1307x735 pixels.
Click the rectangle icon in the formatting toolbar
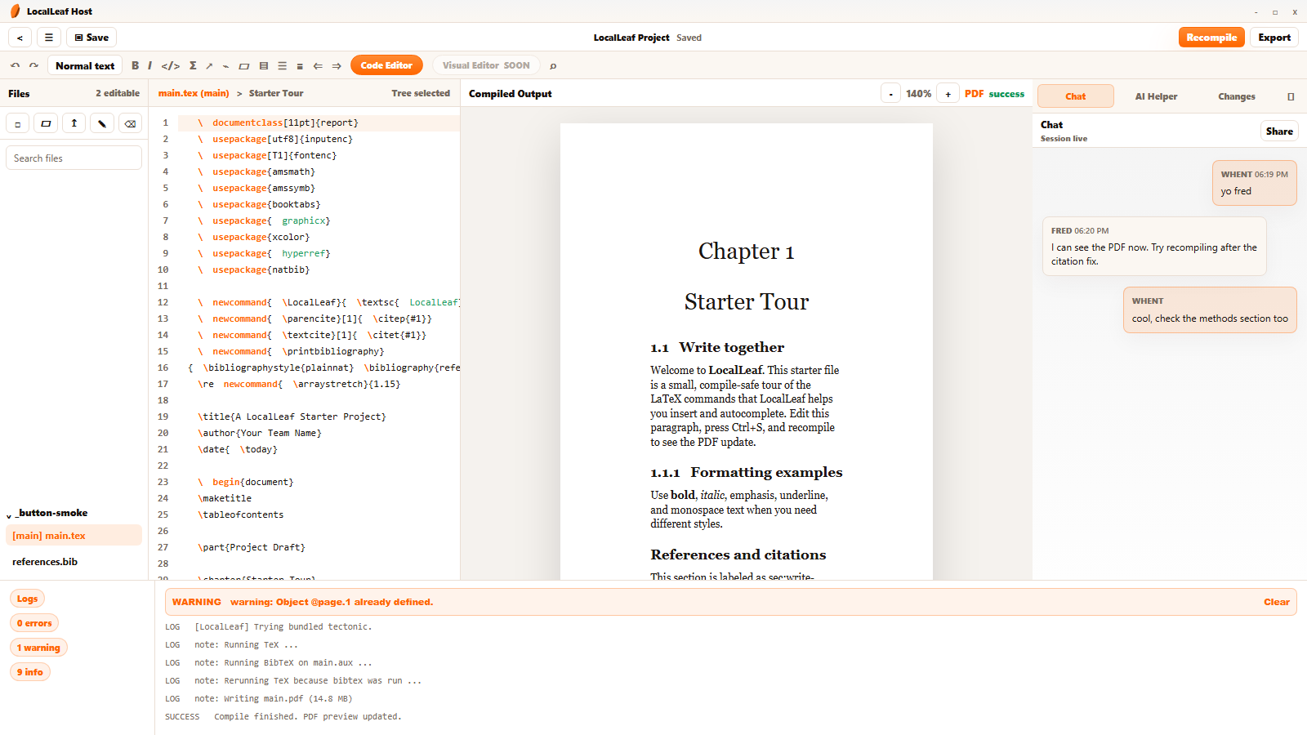(x=243, y=66)
